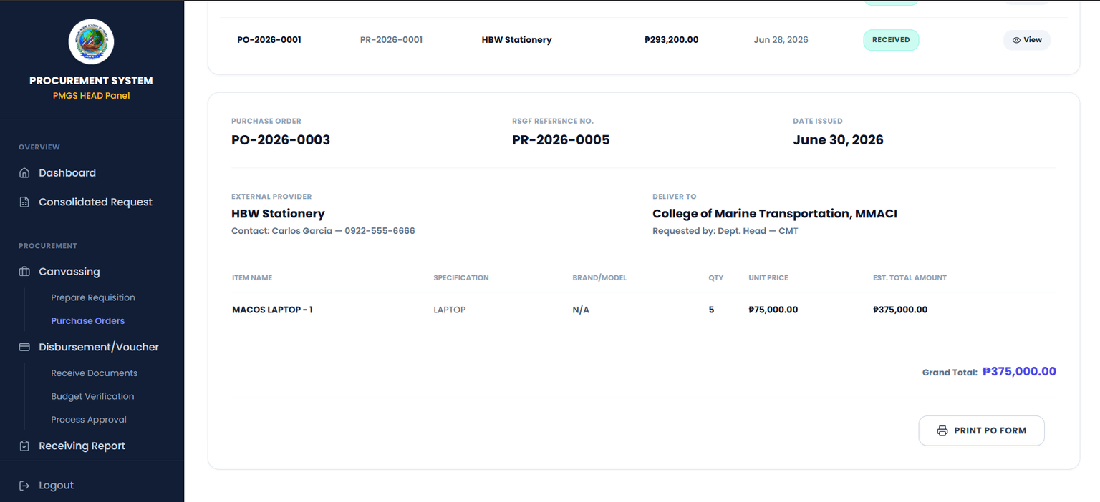The height and width of the screenshot is (502, 1100).
Task: Click the MACOS LAPTOP - 1 item name
Action: click(272, 310)
